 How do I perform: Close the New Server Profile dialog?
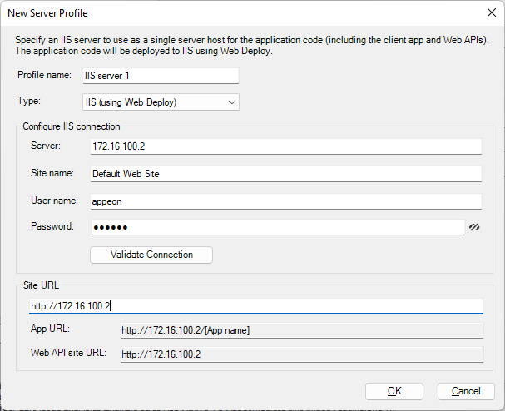[489, 13]
